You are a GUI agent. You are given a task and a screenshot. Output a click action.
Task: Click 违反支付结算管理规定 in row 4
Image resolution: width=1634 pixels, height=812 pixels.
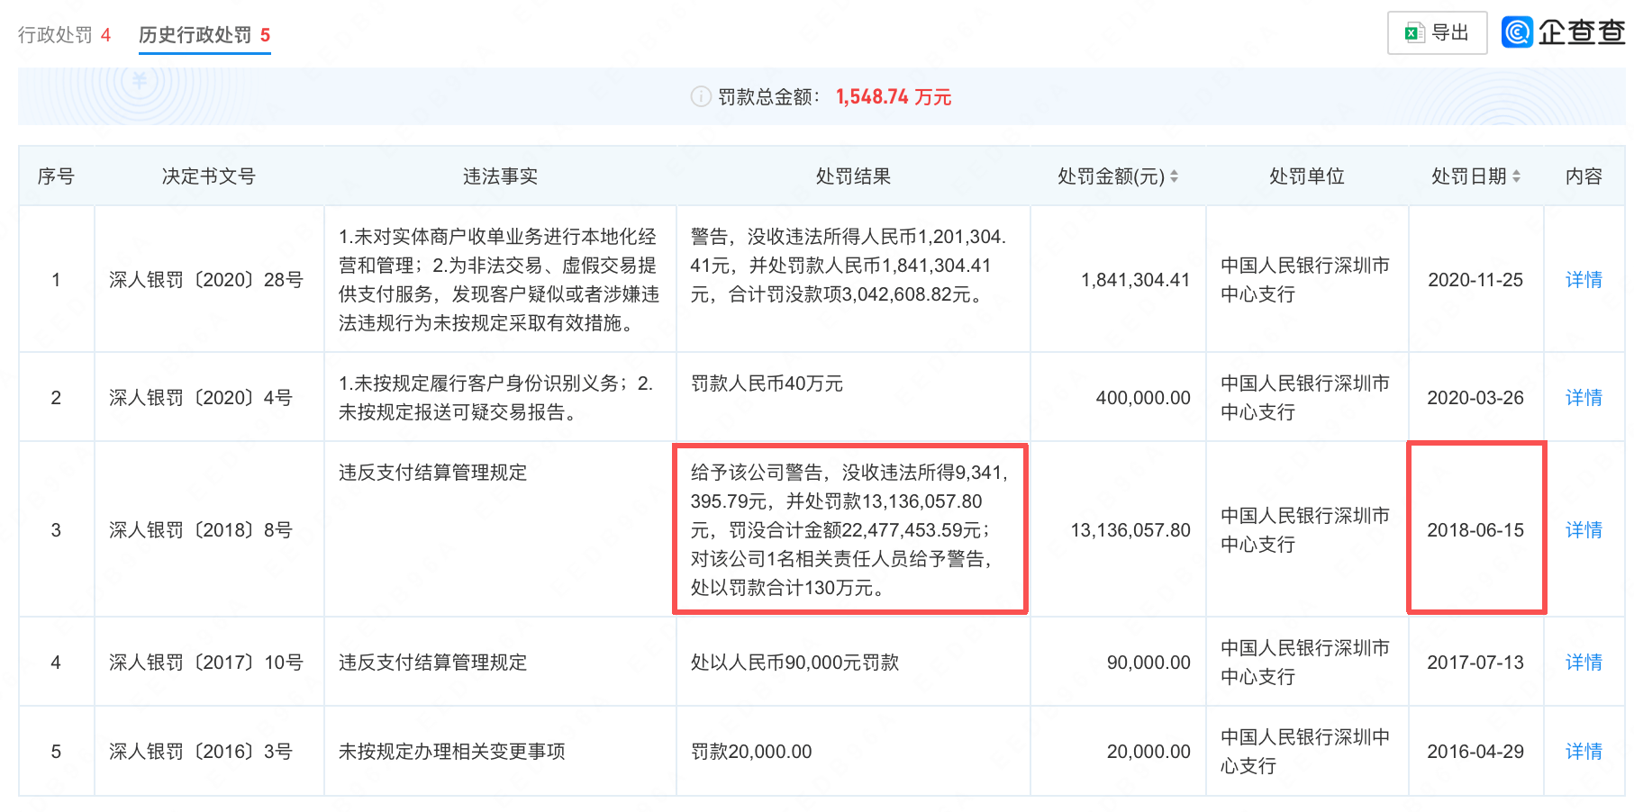432,663
